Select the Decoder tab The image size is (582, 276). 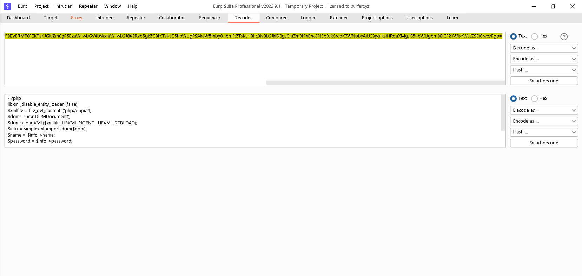point(243,18)
